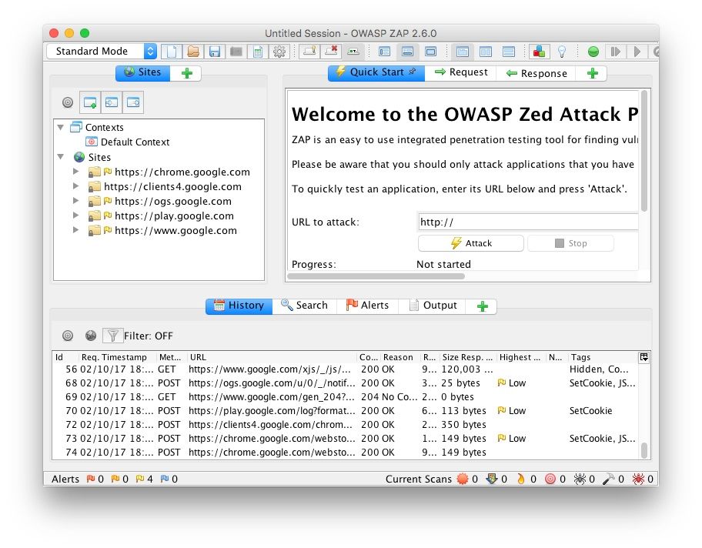Image resolution: width=702 pixels, height=548 pixels.
Task: Click the Stop button
Action: [x=571, y=243]
